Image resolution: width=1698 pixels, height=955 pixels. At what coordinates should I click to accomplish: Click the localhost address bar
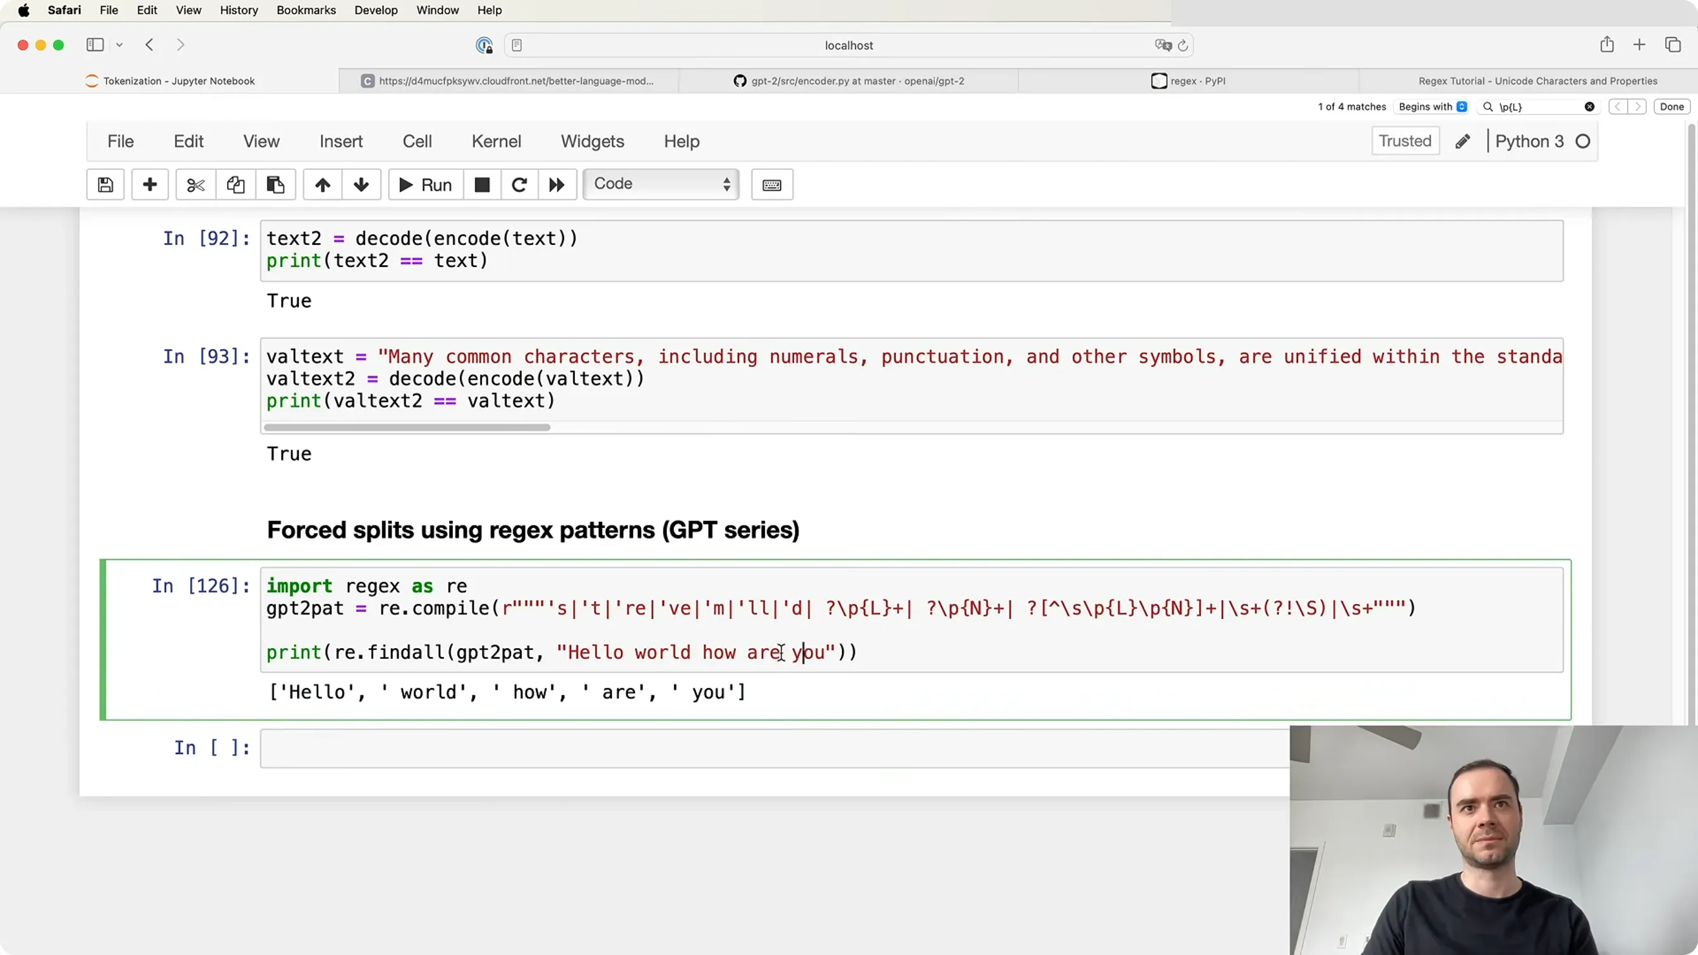pyautogui.click(x=848, y=45)
